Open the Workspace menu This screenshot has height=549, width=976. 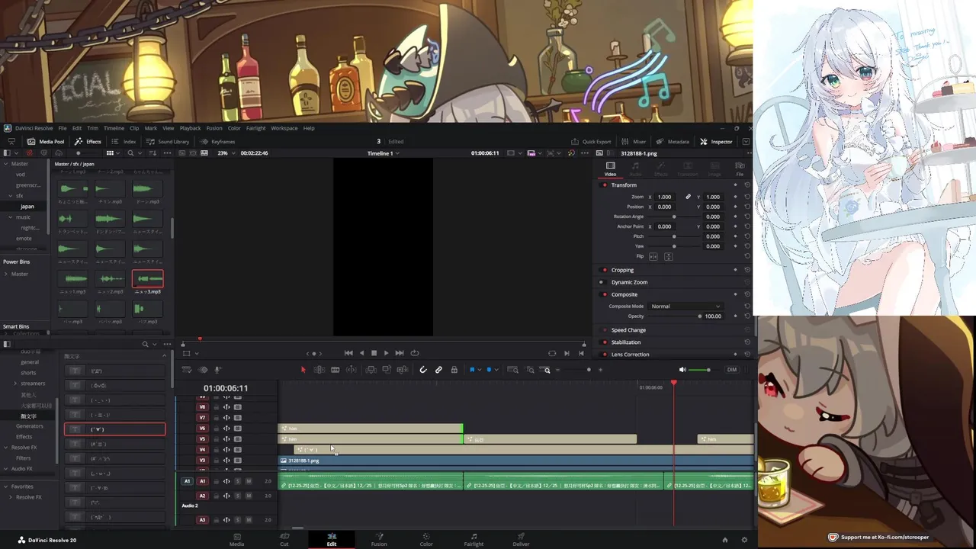tap(284, 128)
